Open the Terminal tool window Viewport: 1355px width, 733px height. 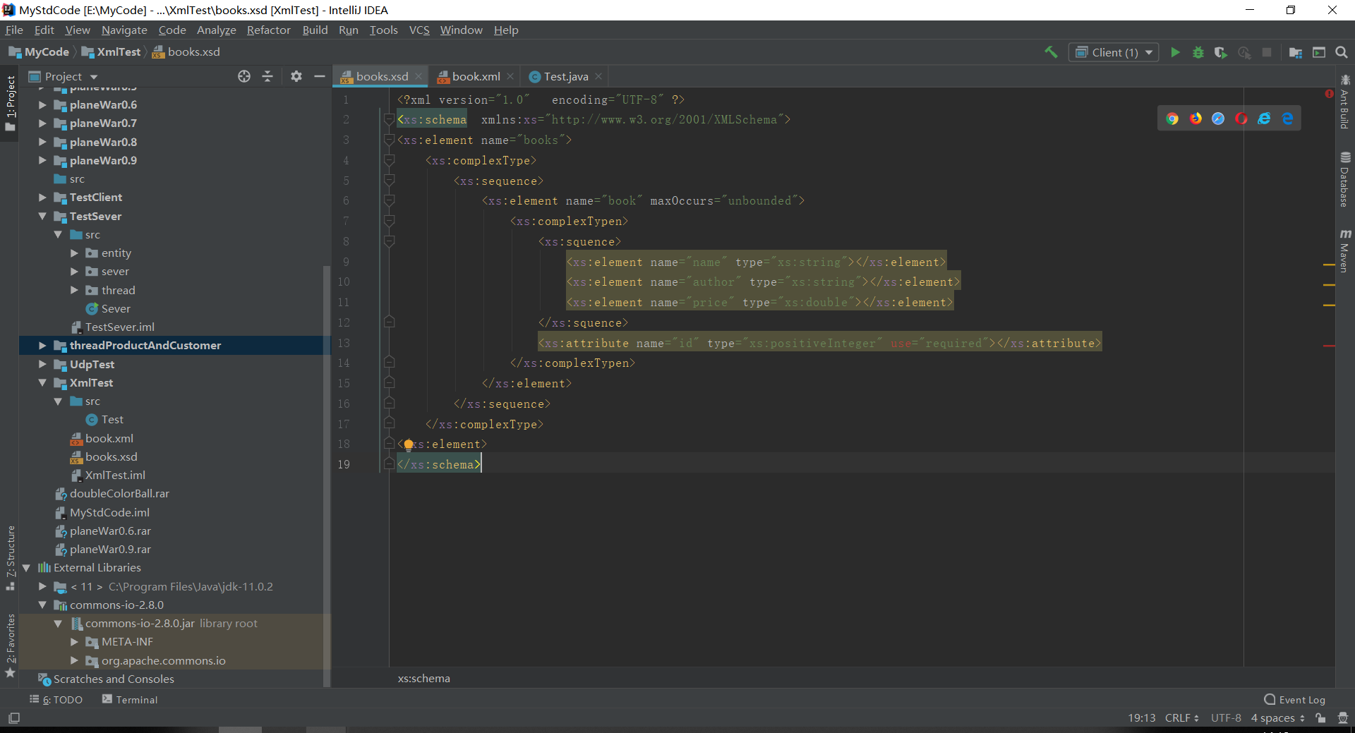(130, 700)
